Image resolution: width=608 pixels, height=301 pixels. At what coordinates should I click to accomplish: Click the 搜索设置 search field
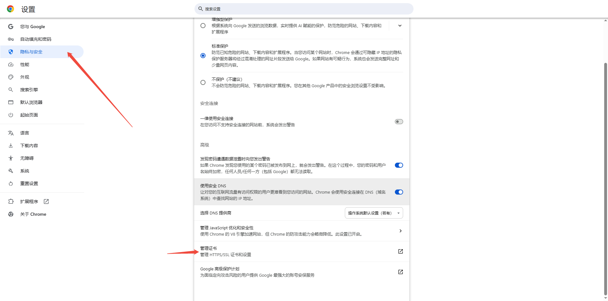point(304,9)
